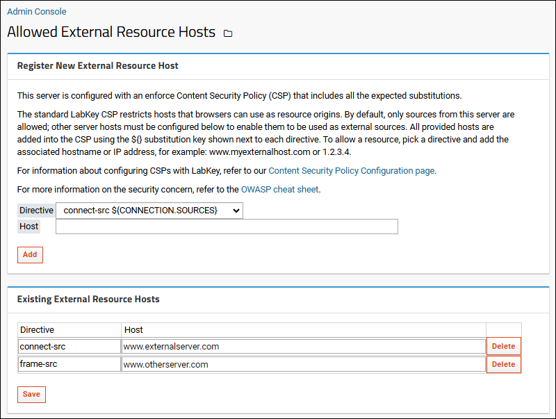The height and width of the screenshot is (419, 556).
Task: Click the Directive column header in table
Action: 38,329
